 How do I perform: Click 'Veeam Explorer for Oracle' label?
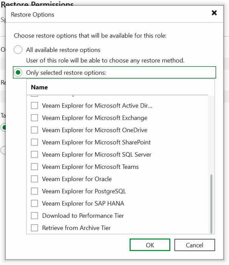pos(77,179)
